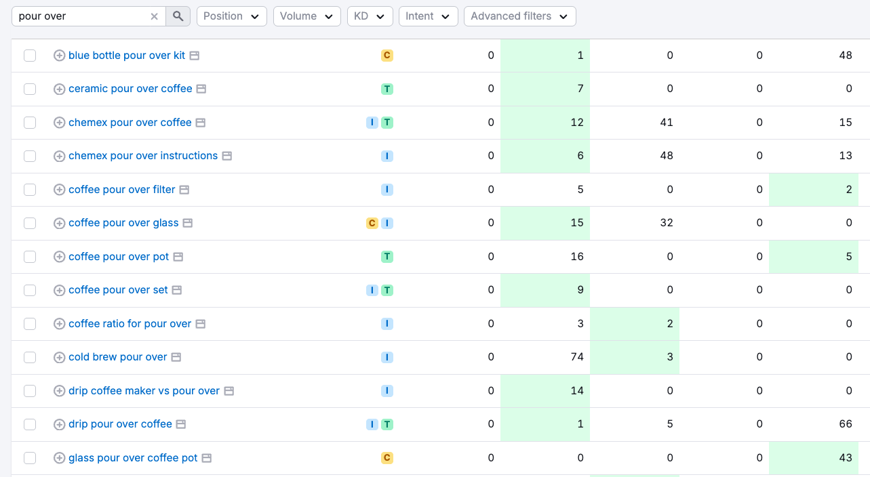Click the plus icon beside blue bottle pour over kit

(x=58, y=55)
